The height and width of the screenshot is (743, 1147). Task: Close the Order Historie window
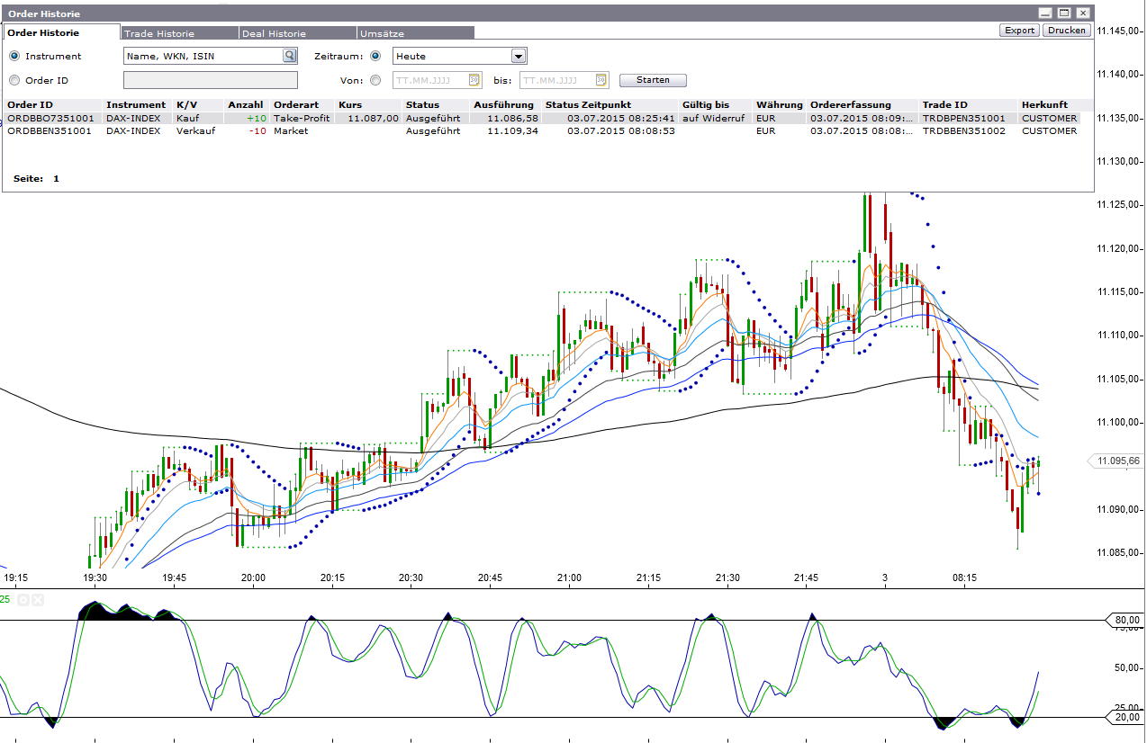(x=1082, y=13)
